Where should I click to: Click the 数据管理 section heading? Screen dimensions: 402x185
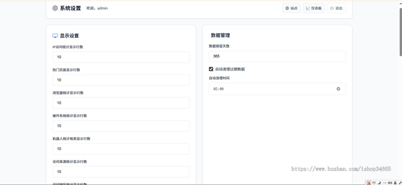click(220, 35)
